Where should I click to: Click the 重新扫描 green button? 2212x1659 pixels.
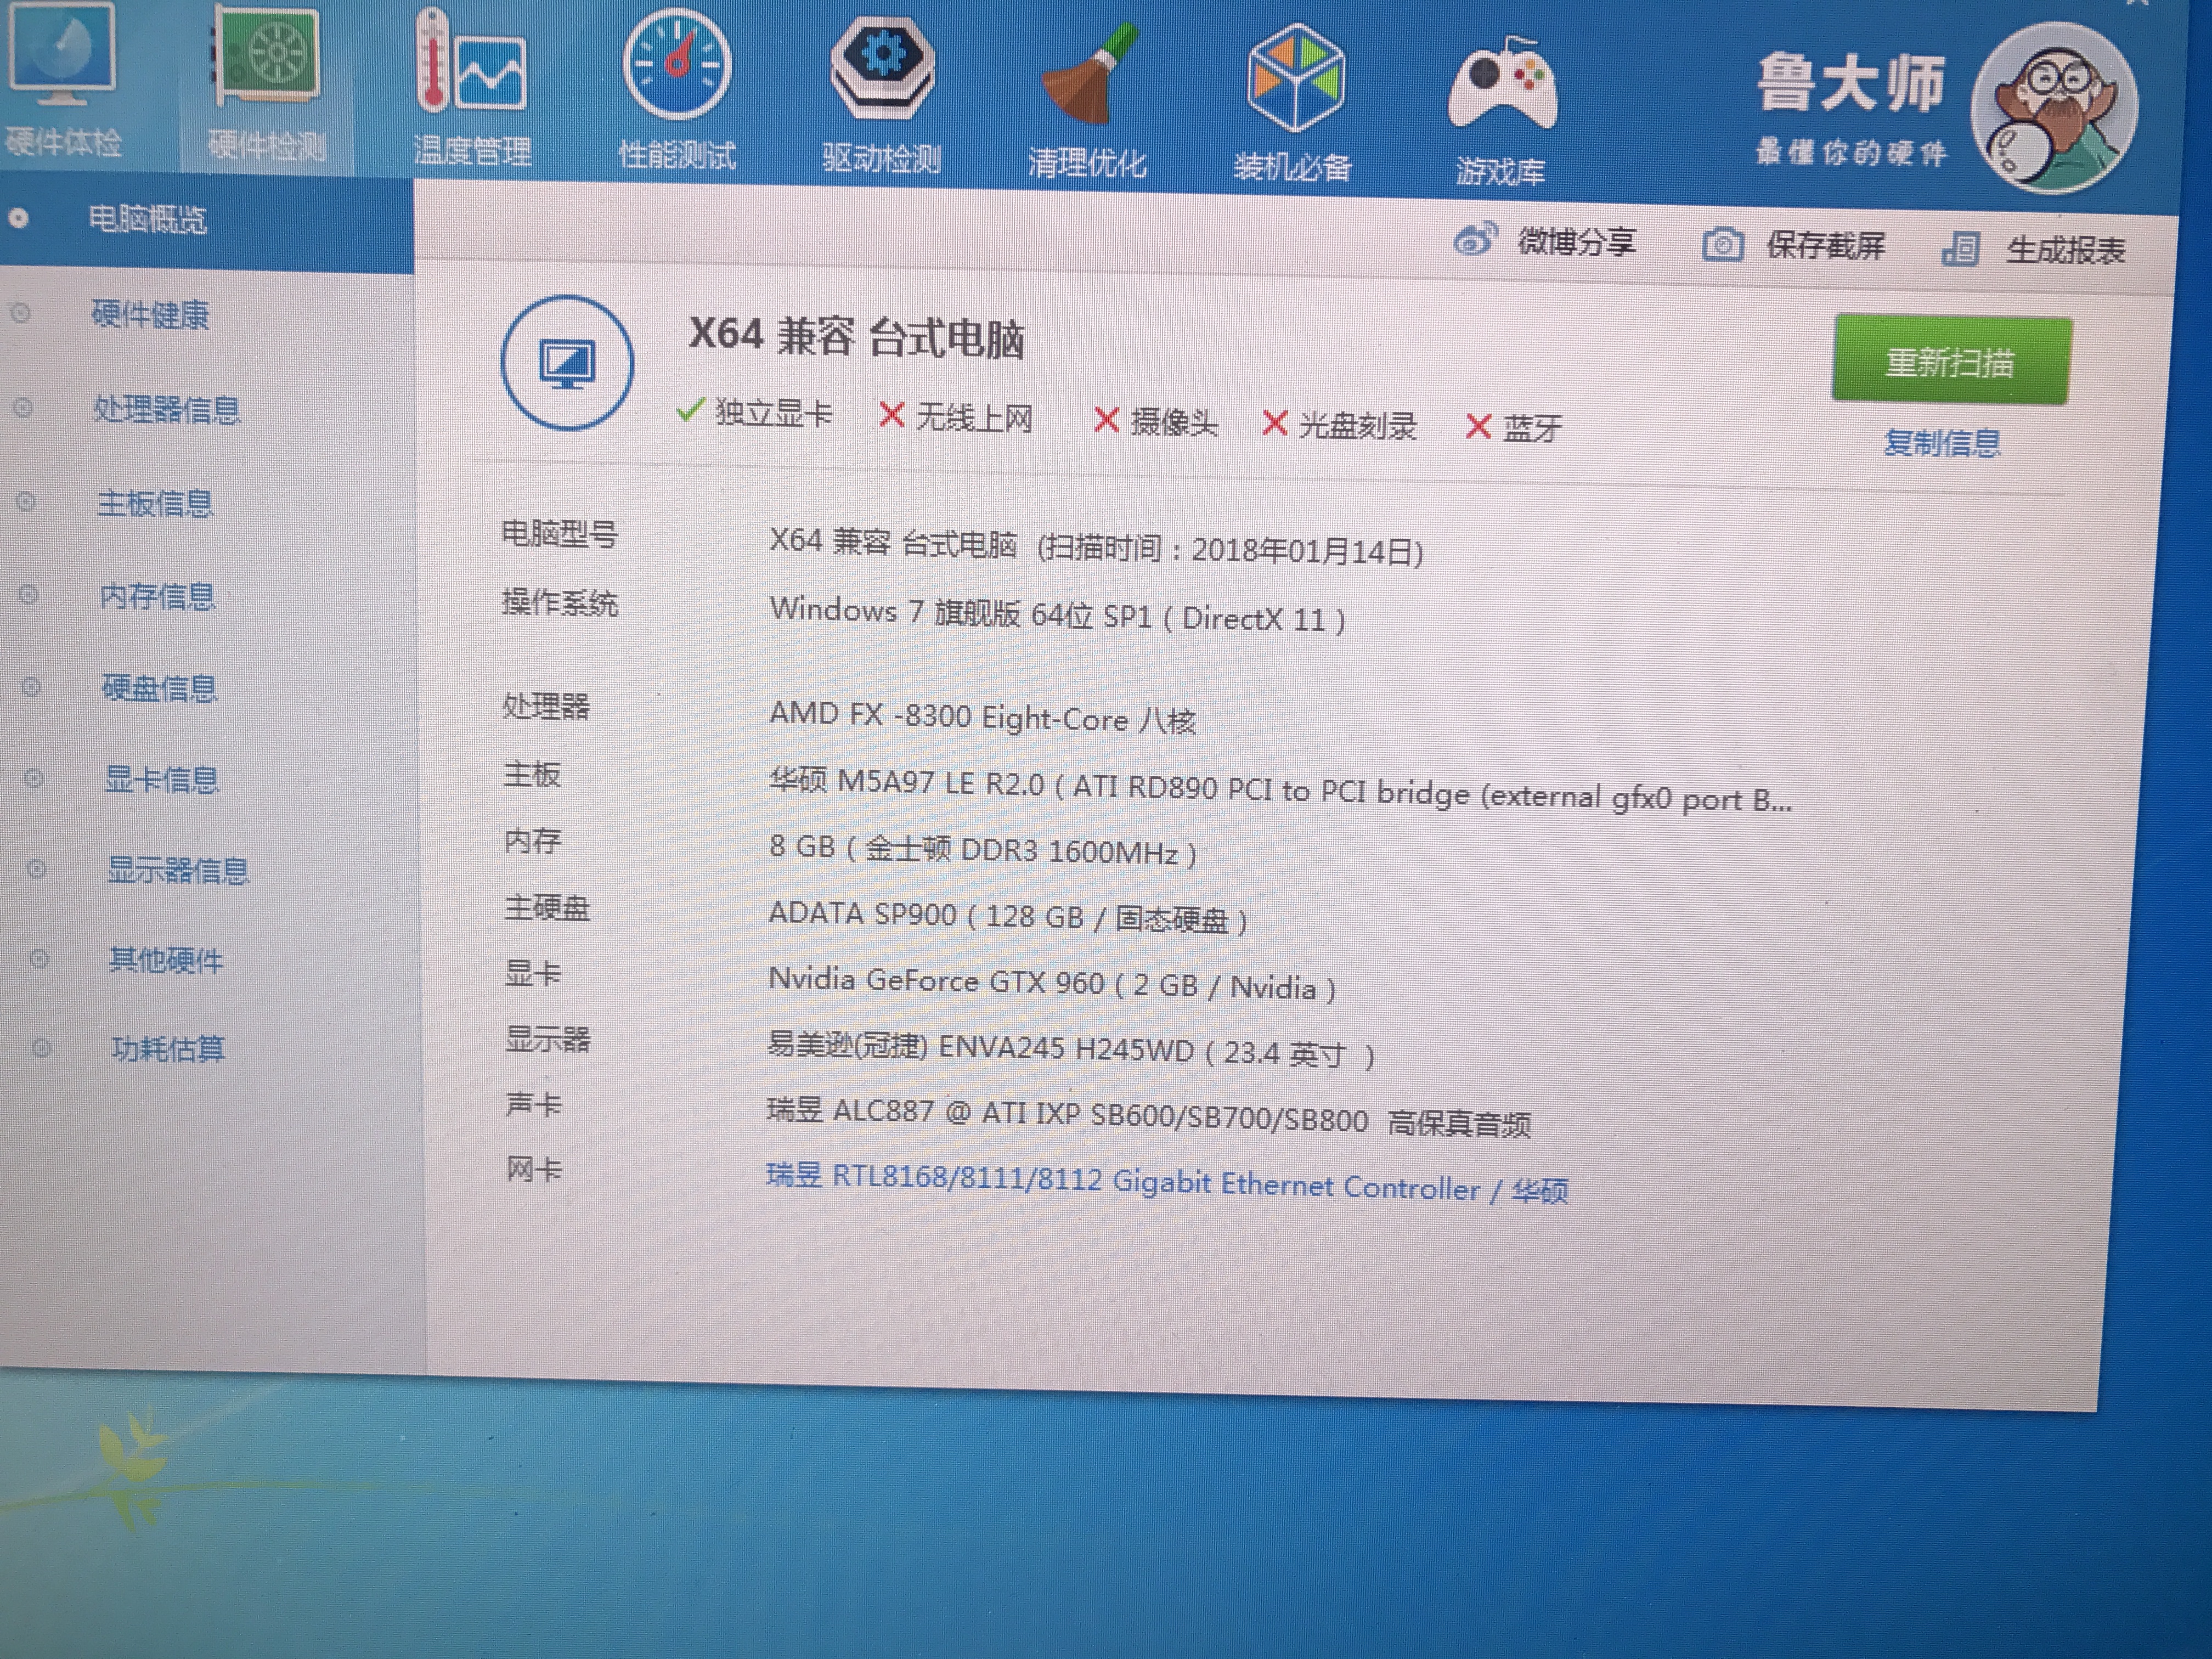coord(1950,361)
